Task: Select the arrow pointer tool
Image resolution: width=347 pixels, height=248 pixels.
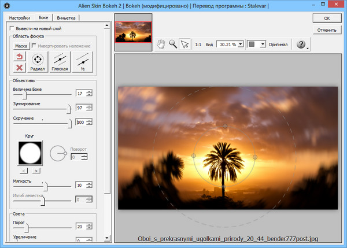Action: pyautogui.click(x=184, y=44)
